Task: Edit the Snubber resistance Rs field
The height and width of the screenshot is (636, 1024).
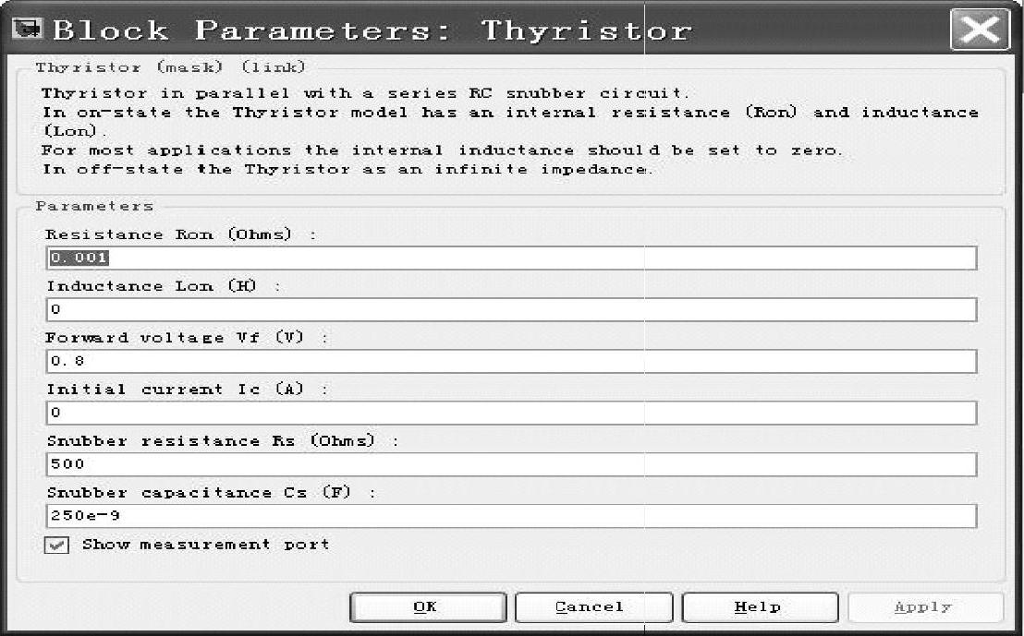Action: click(x=510, y=464)
